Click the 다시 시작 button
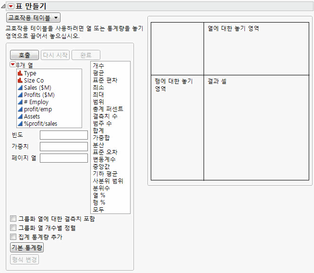The width and height of the screenshot is (314, 273). [55, 55]
